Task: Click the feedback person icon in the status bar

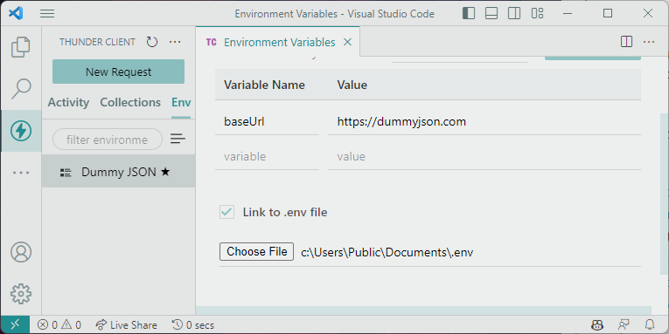Action: (x=624, y=325)
